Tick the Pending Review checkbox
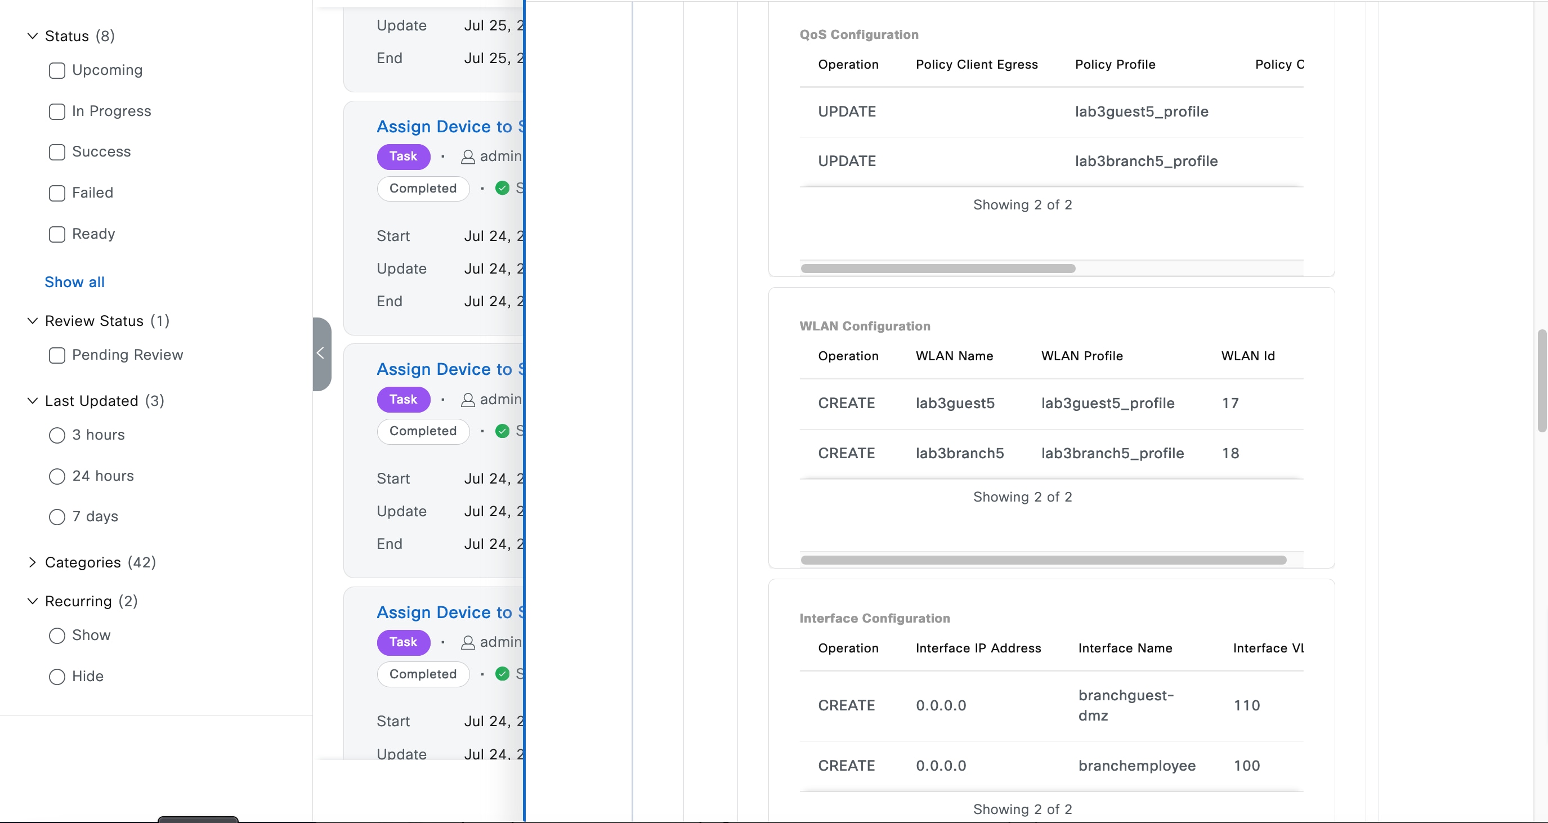 pyautogui.click(x=57, y=355)
